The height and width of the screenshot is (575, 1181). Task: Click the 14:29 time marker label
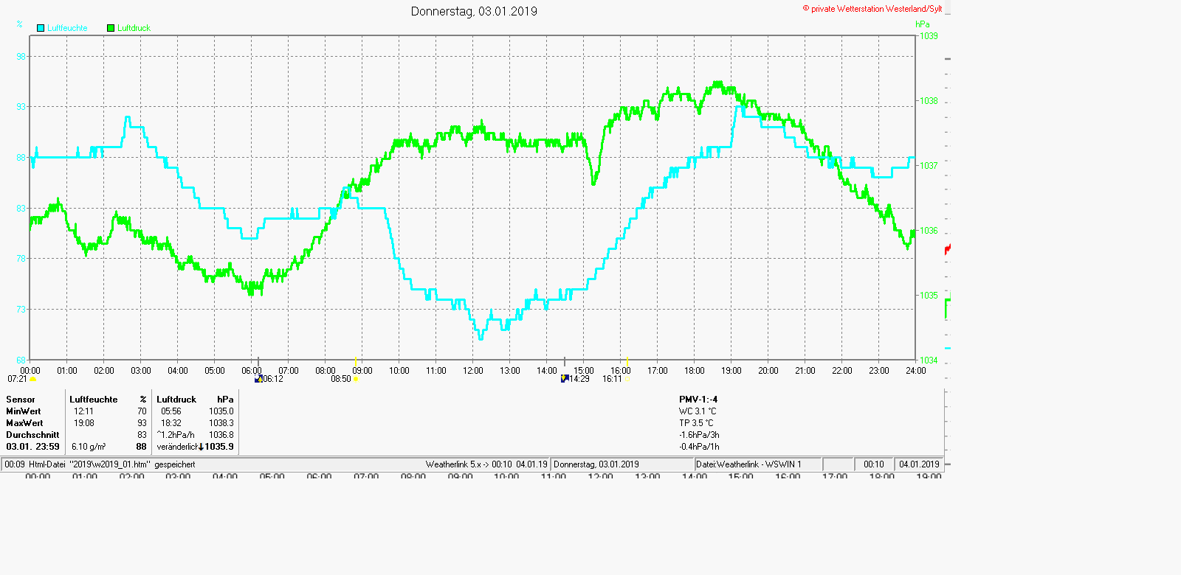pos(579,379)
